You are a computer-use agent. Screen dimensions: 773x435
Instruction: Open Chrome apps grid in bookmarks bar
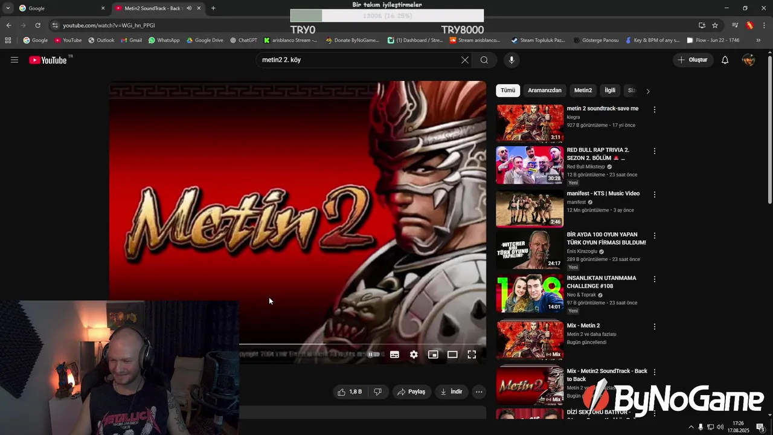(x=8, y=40)
